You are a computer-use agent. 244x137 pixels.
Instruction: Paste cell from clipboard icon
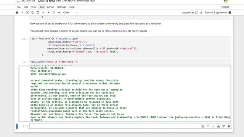click(38, 13)
